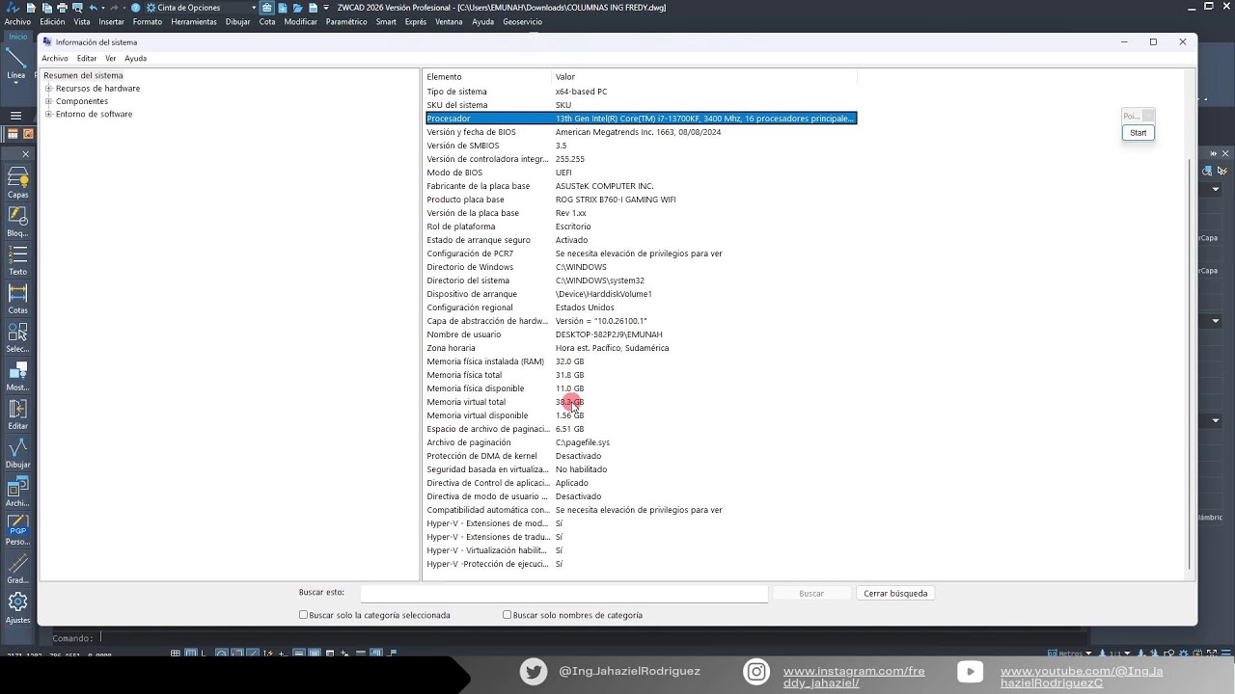
Task: Open the ZWCAD Paramétrico menu
Action: [x=346, y=21]
